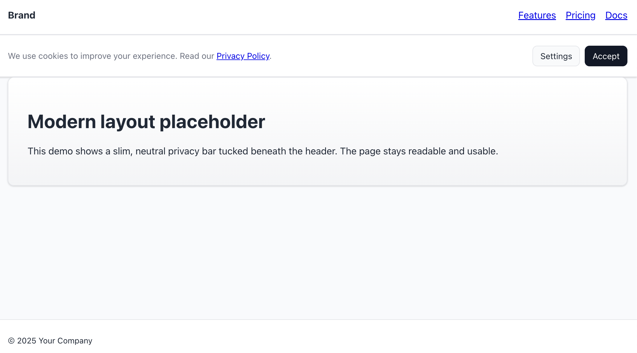Click the "Modern layout placeholder" heading
This screenshot has height=353, width=637.
tap(146, 122)
